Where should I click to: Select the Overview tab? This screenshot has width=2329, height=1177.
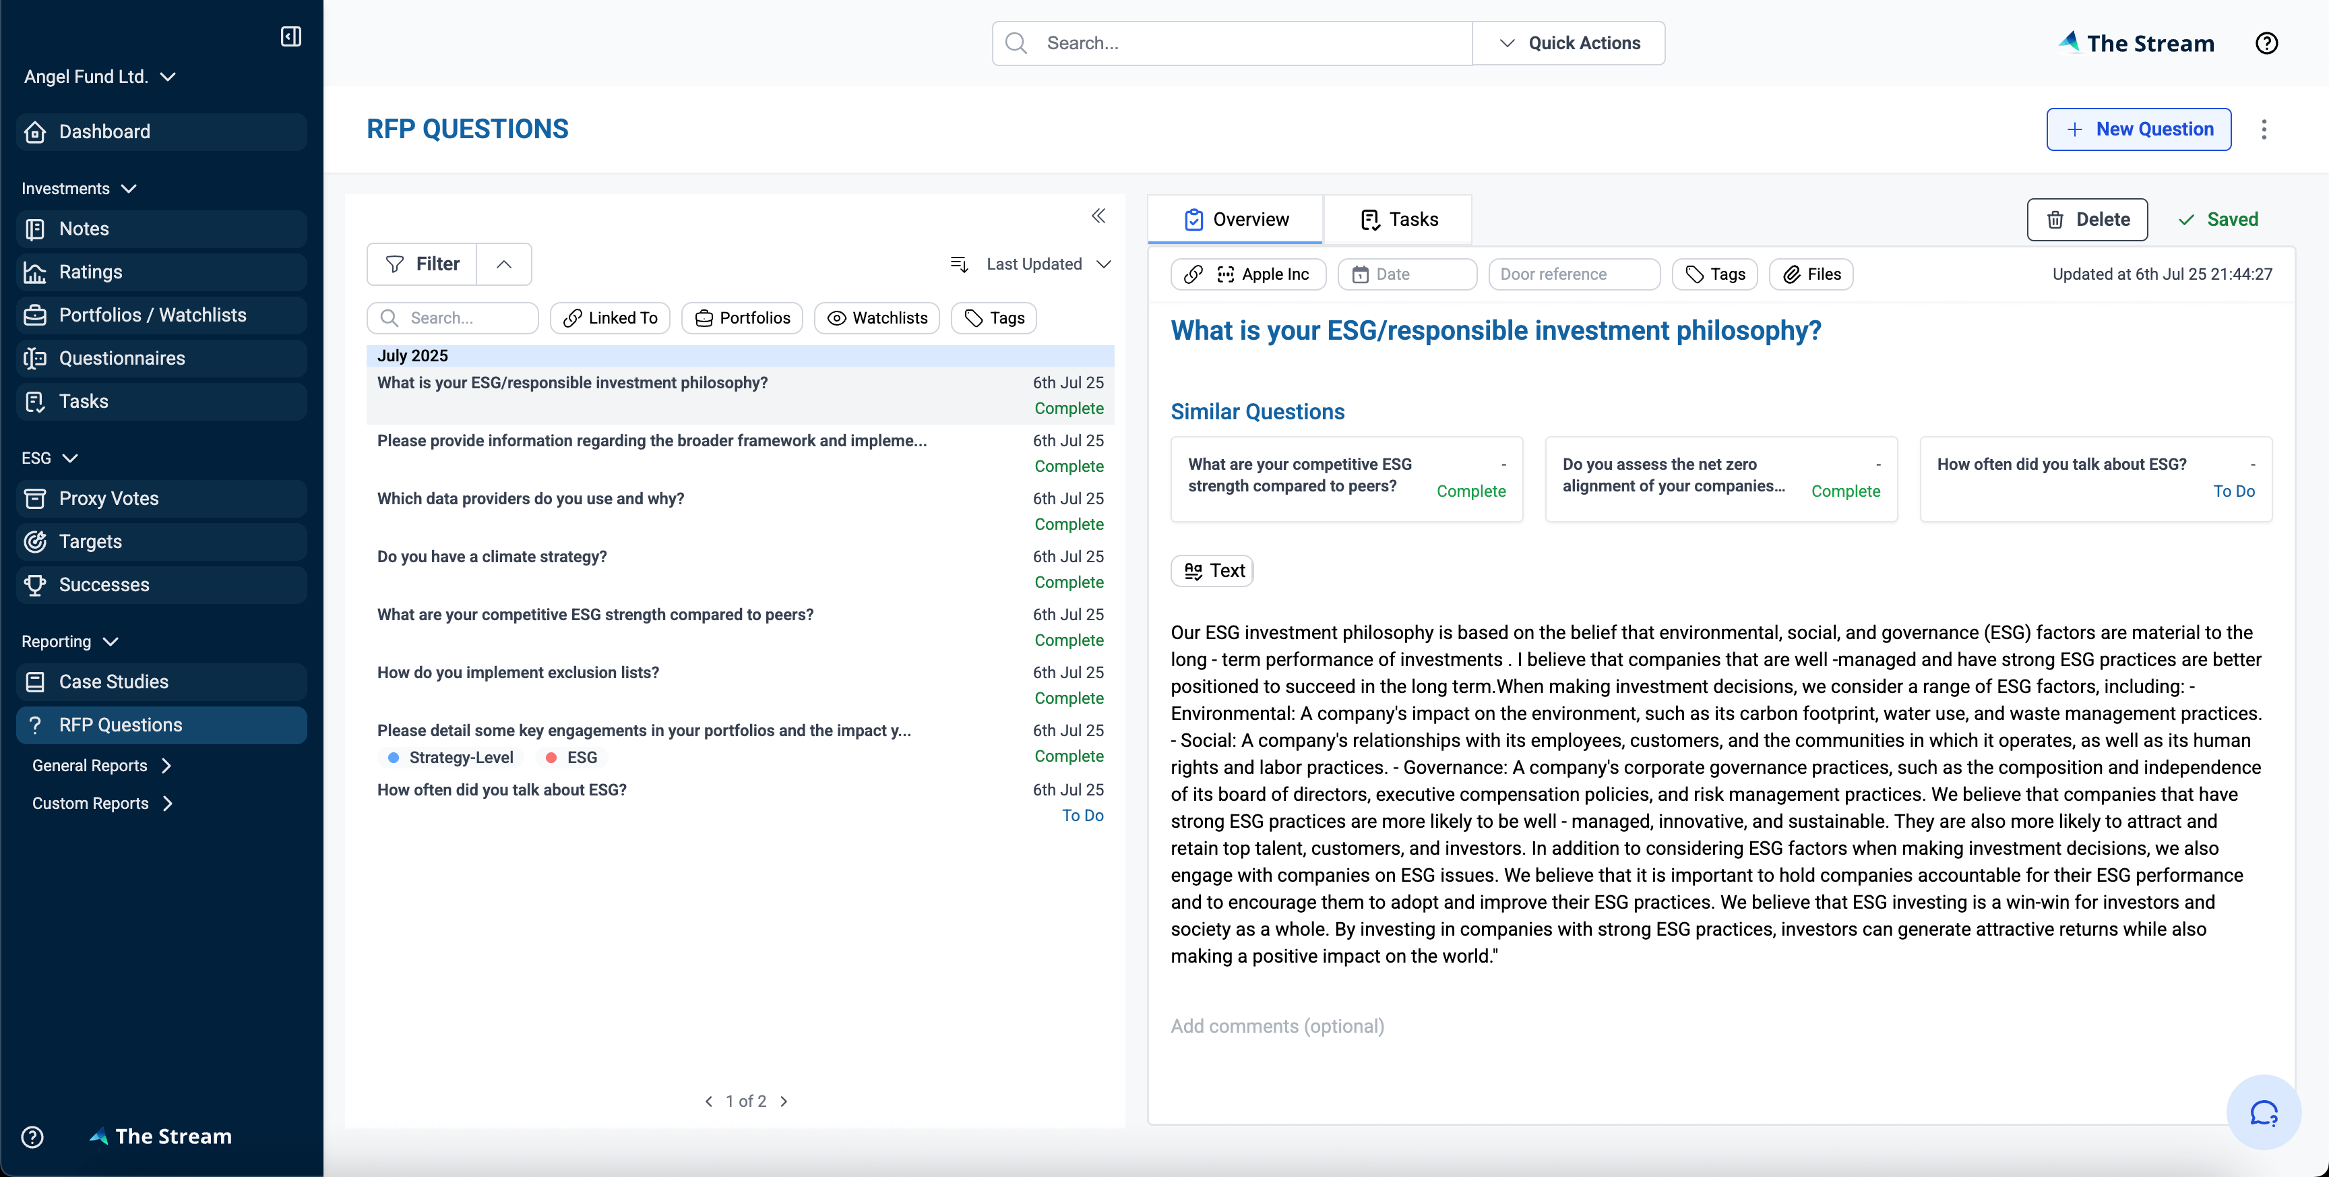click(1236, 220)
